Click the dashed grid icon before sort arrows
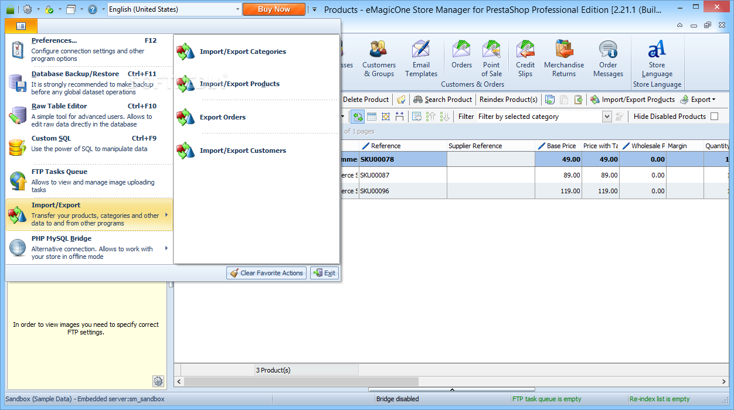This screenshot has width=734, height=410. click(416, 117)
